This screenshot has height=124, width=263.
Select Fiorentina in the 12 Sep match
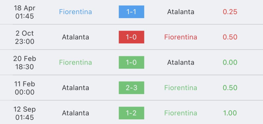coord(181,113)
